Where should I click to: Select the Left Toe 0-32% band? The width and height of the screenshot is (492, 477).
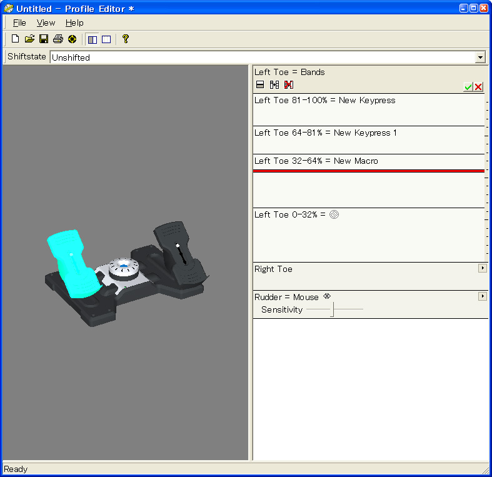click(x=369, y=234)
